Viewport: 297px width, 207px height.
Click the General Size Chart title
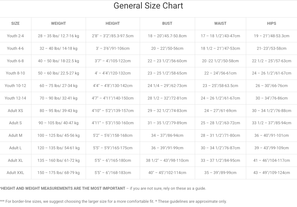(x=148, y=6)
